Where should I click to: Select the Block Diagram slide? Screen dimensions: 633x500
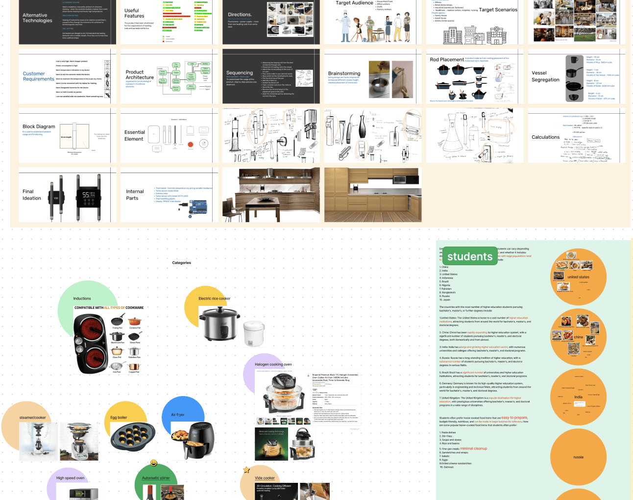68,135
